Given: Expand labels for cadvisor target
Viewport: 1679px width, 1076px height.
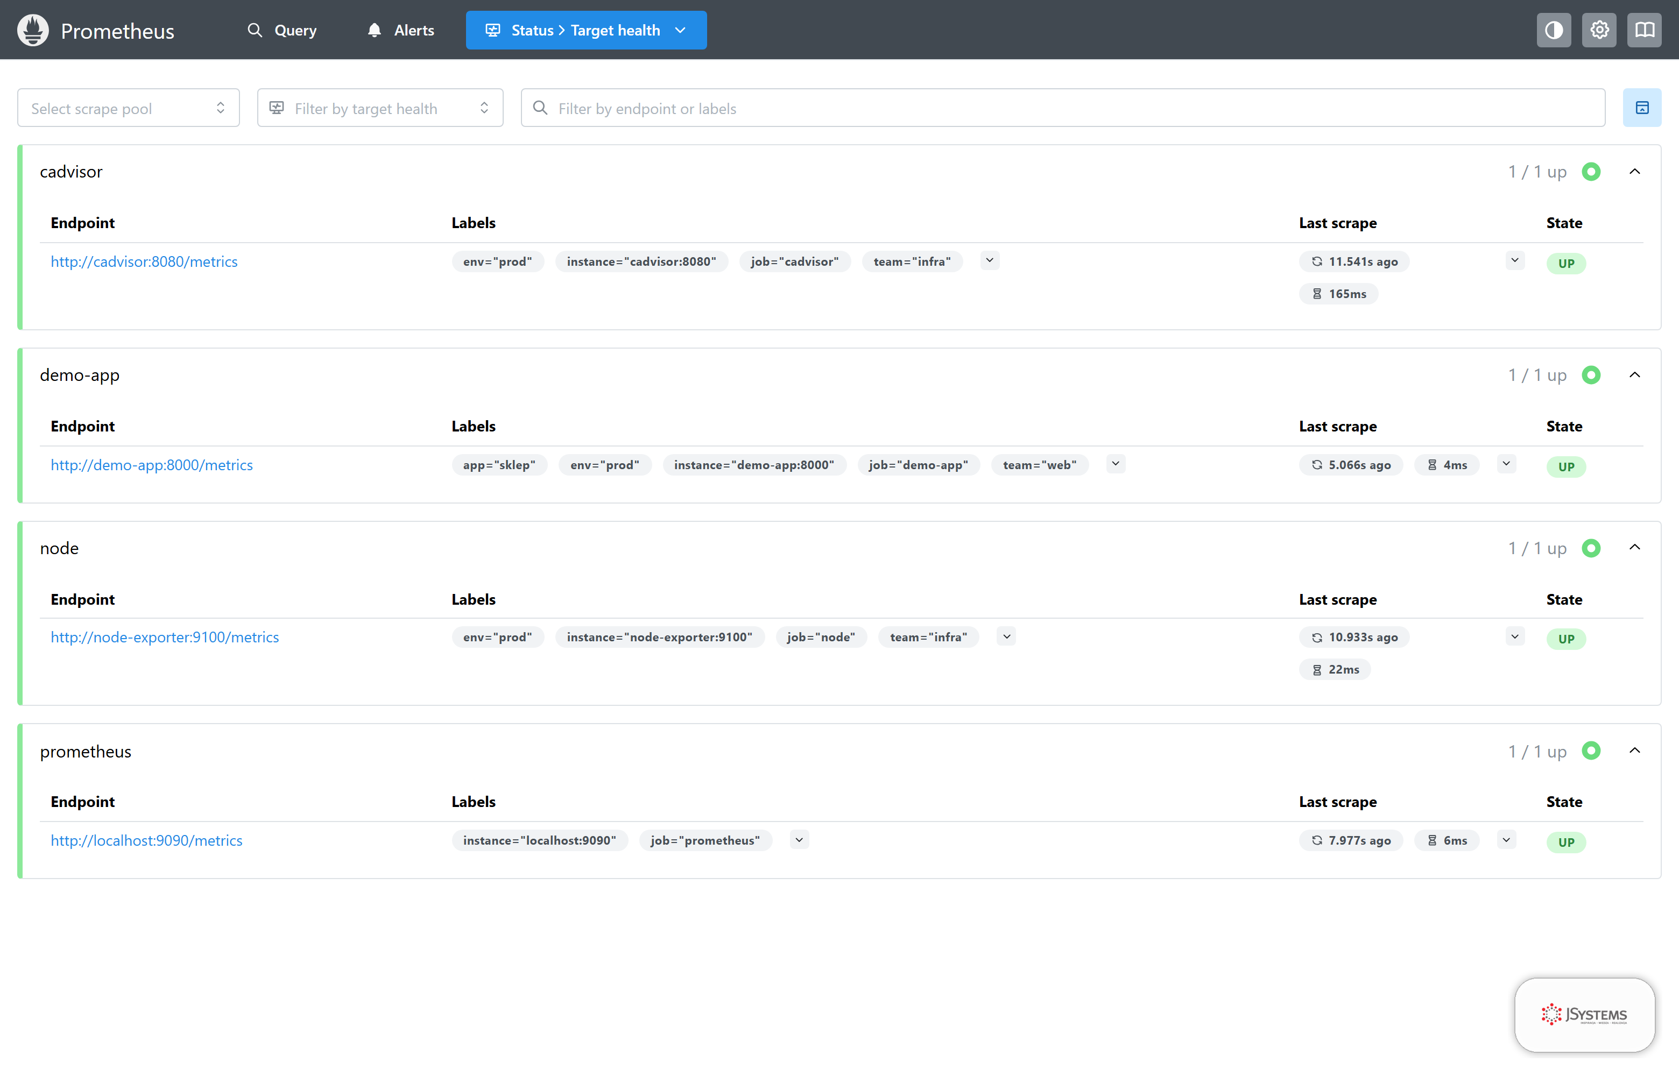Looking at the screenshot, I should tap(990, 260).
